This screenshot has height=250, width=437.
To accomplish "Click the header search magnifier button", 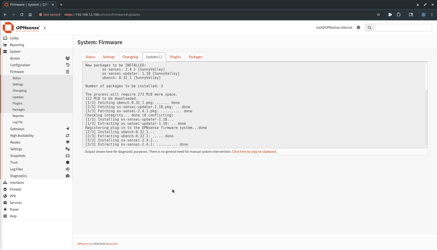I will pyautogui.click(x=369, y=27).
